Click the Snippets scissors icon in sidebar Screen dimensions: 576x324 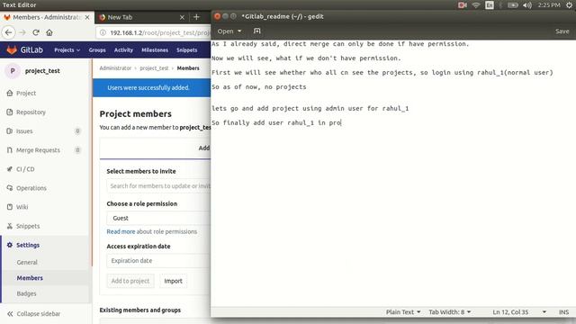coord(10,226)
